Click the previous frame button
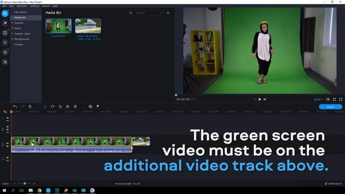The height and width of the screenshot is (194, 345). pyautogui.click(x=255, y=99)
